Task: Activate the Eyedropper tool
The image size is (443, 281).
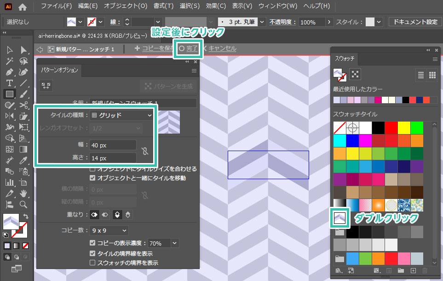Action: (x=23, y=160)
